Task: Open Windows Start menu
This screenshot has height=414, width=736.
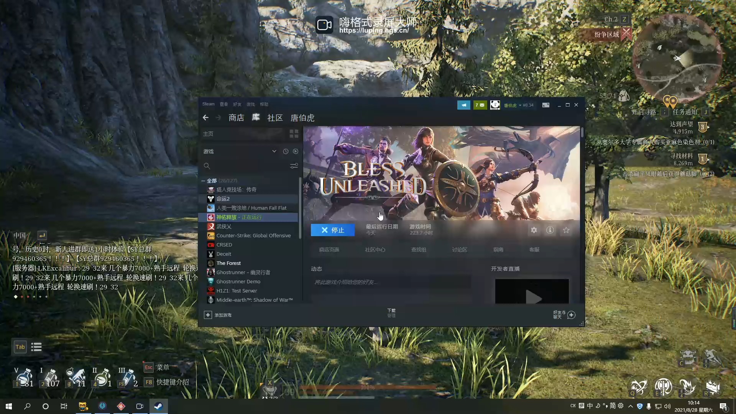Action: (9, 406)
